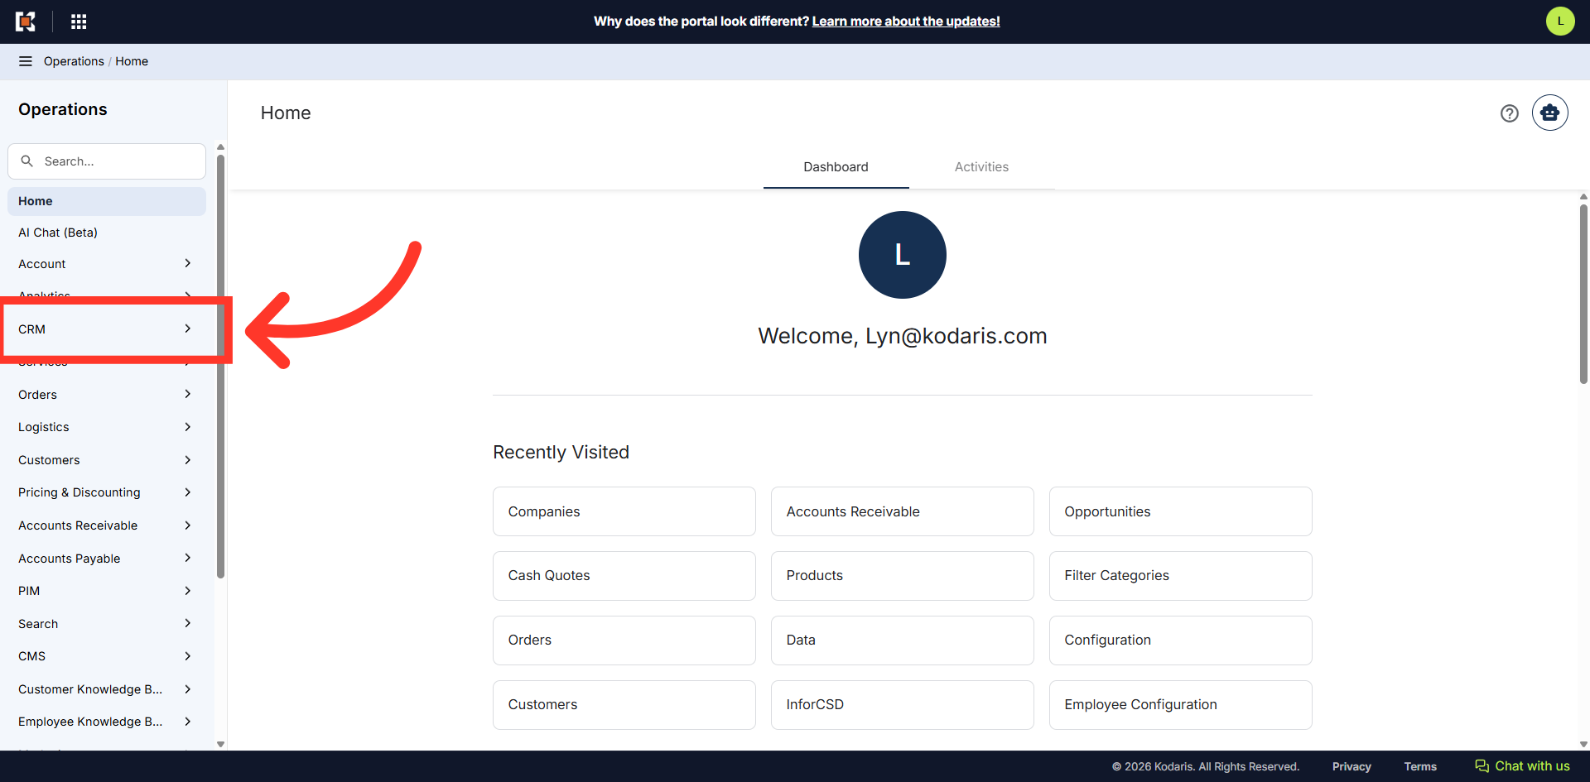Open the Employee Configuration card
The height and width of the screenshot is (782, 1590).
[1181, 705]
